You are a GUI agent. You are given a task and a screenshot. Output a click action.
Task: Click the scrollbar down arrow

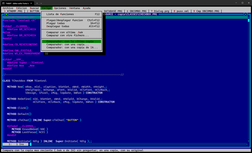(x=248, y=141)
